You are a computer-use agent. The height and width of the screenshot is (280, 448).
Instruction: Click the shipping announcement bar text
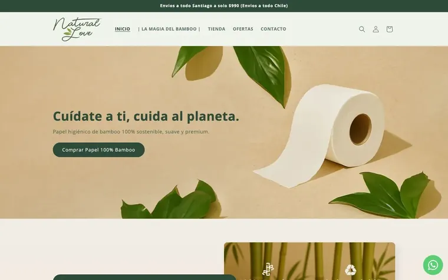[224, 6]
